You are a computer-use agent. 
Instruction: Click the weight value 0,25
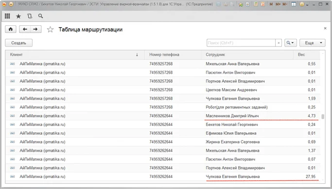click(x=312, y=107)
